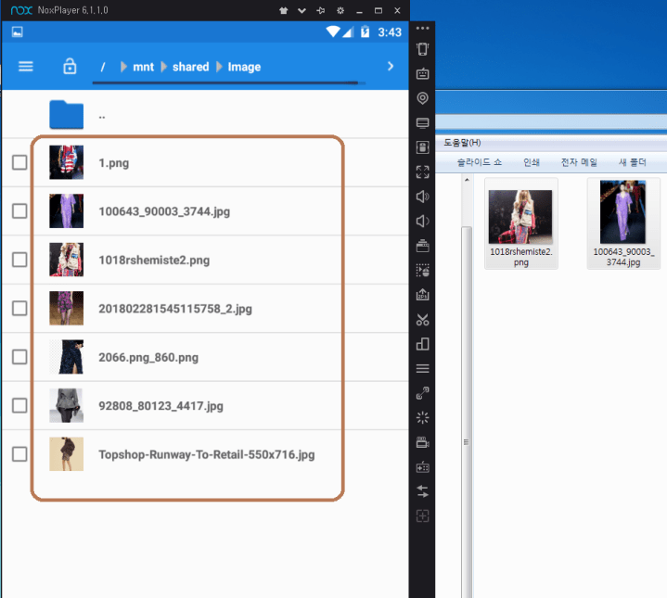Click the Nox shake device icon
The image size is (667, 598).
(423, 49)
